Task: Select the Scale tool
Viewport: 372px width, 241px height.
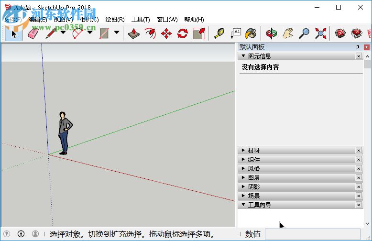Action: (x=199, y=33)
